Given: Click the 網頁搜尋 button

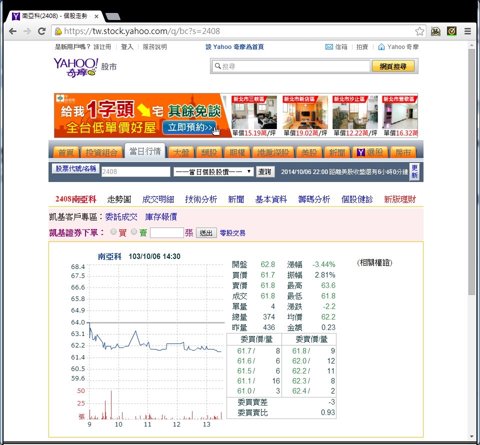Looking at the screenshot, I should (x=393, y=66).
